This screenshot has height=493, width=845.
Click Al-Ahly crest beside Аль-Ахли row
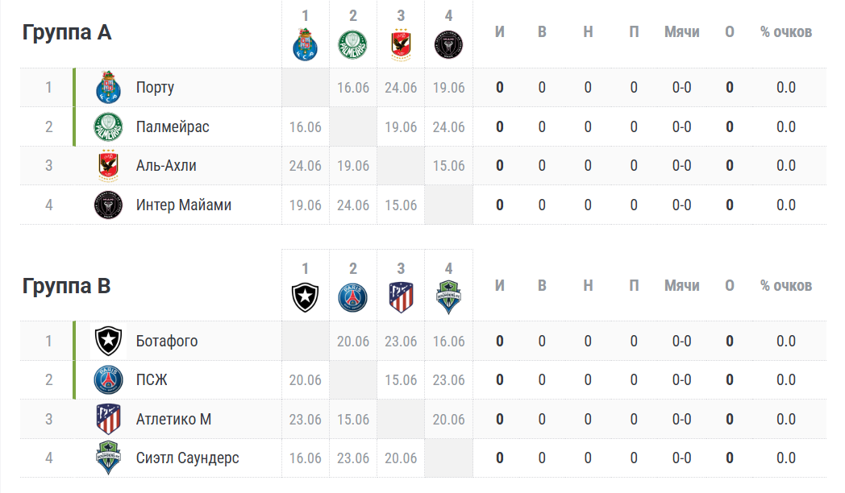coord(108,166)
